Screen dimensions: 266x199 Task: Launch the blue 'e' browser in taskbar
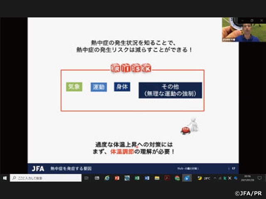107,178
